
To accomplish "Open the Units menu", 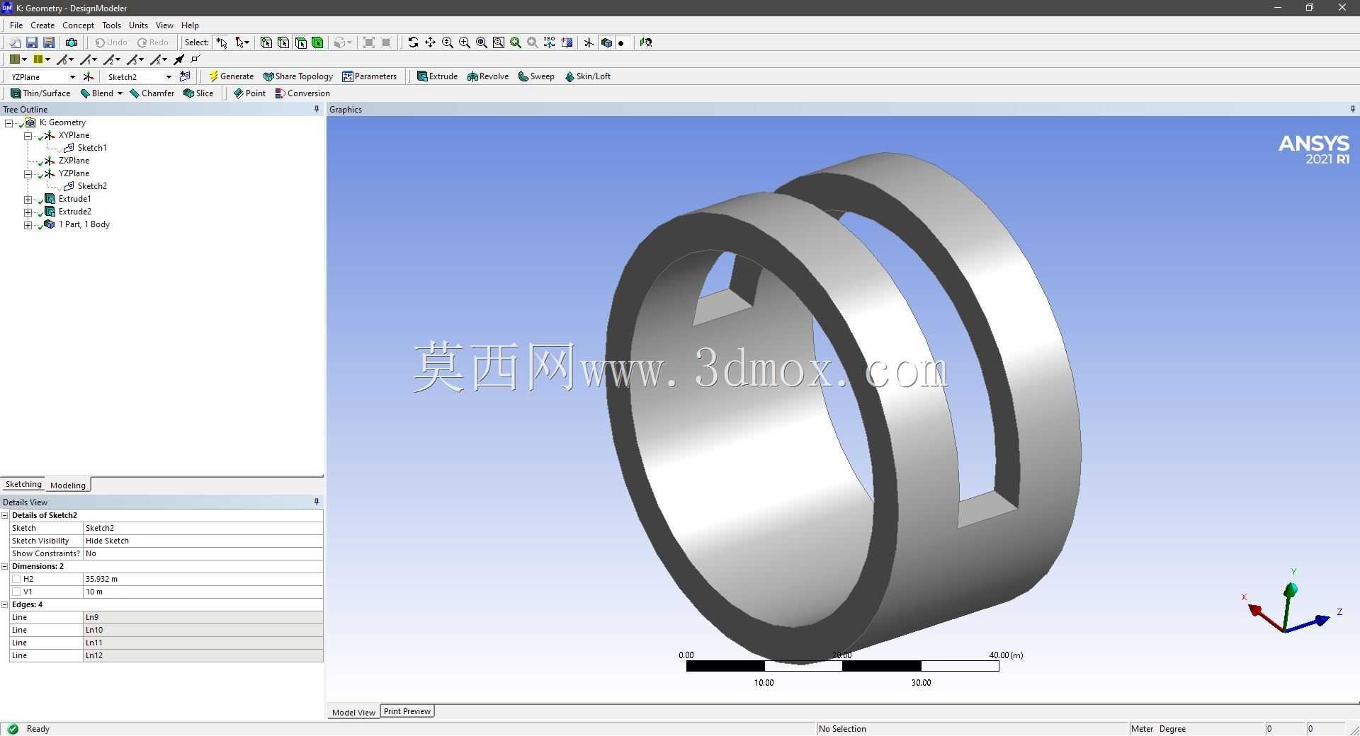I will tap(138, 25).
